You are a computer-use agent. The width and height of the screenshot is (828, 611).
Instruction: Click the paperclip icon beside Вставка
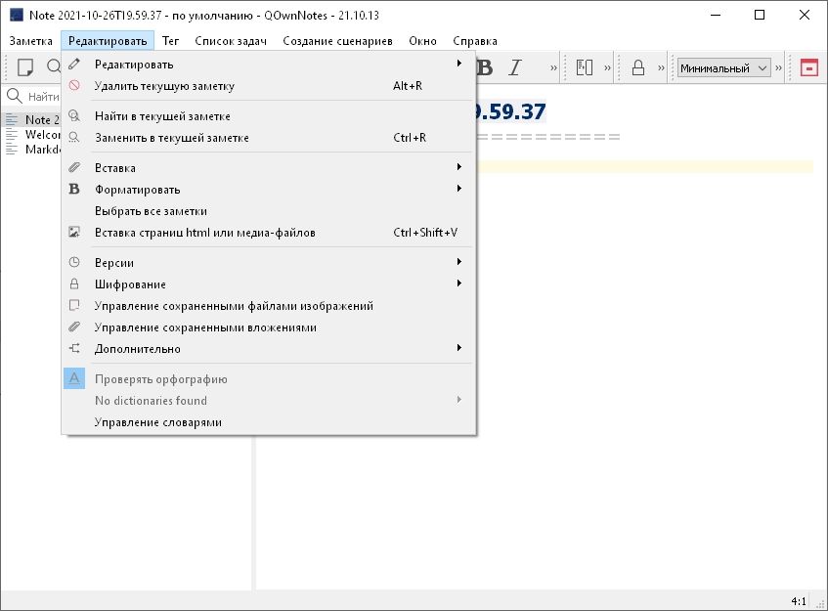point(73,167)
